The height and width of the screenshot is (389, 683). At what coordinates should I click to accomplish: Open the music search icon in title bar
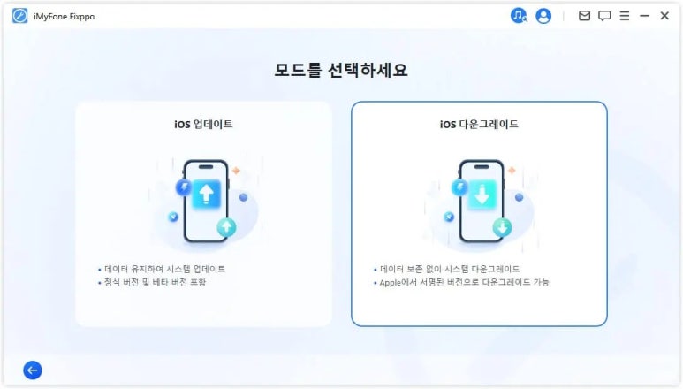(x=519, y=16)
